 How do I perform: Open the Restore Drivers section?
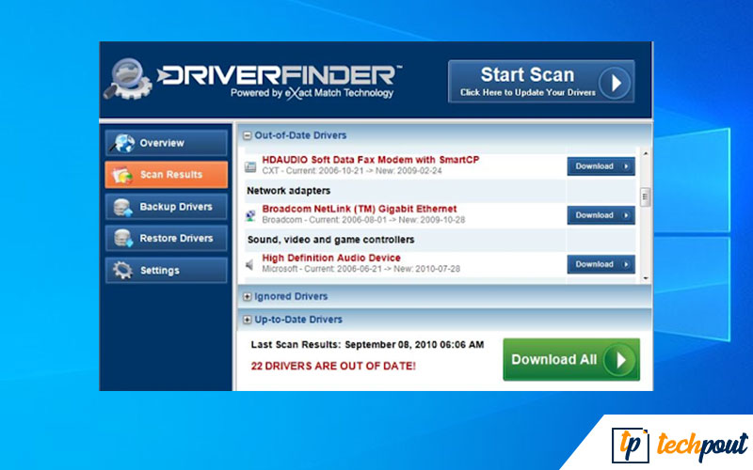pyautogui.click(x=167, y=239)
